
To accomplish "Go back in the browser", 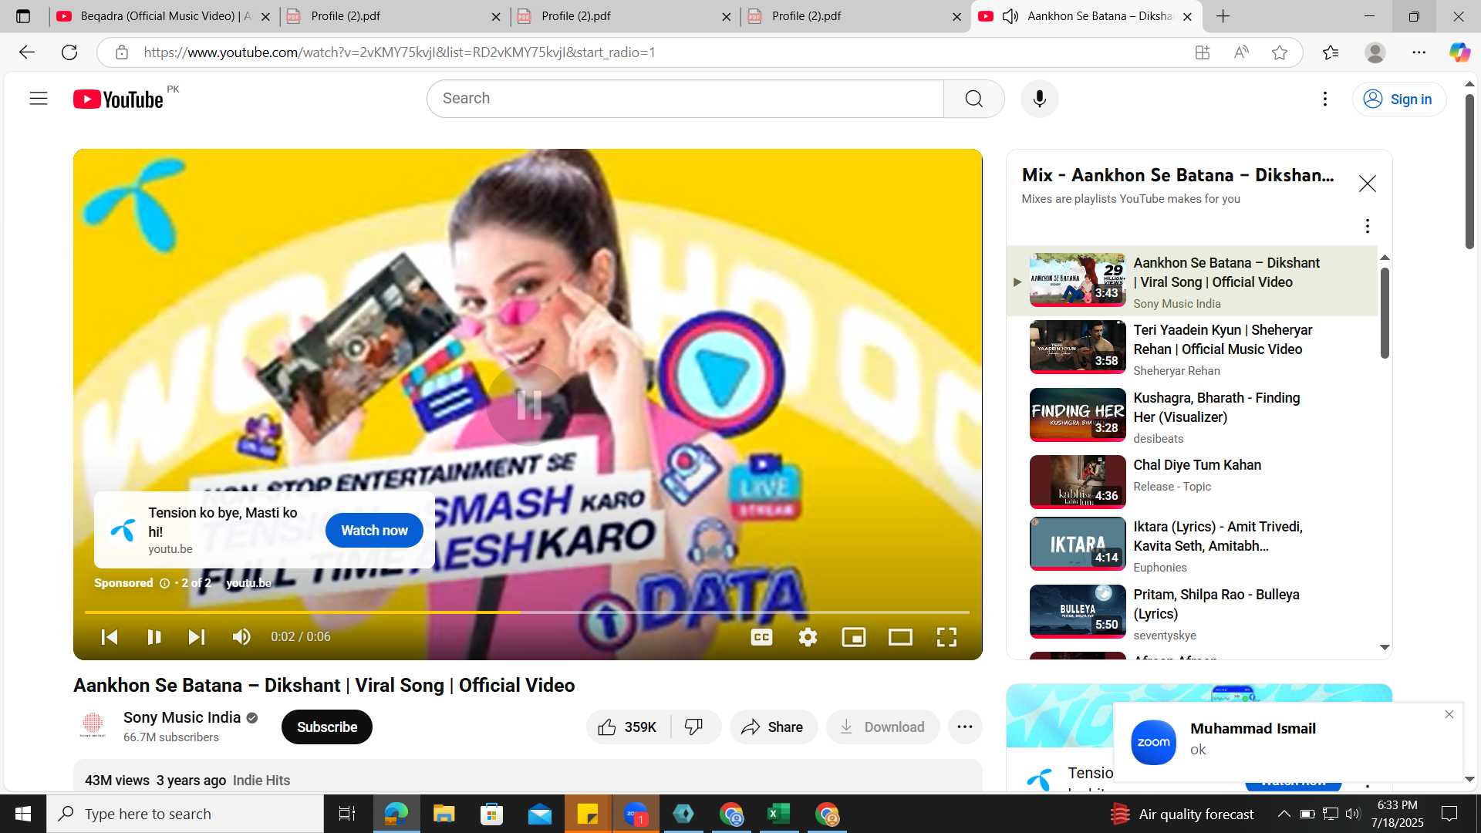I will pos(27,52).
